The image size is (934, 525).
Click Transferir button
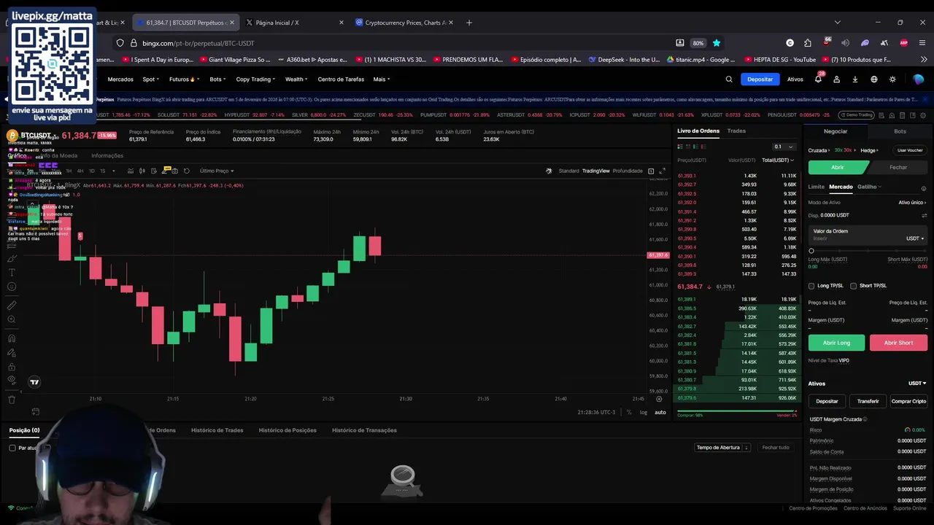click(868, 401)
